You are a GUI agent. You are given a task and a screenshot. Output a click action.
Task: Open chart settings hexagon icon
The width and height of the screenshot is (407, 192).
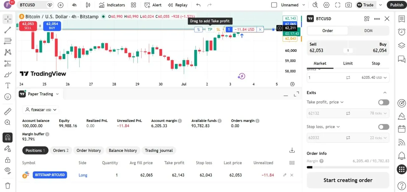pyautogui.click(x=327, y=5)
